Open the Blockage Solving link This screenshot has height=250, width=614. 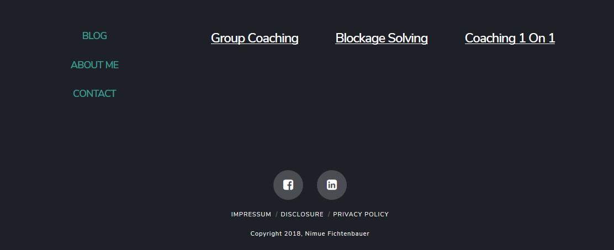[382, 38]
